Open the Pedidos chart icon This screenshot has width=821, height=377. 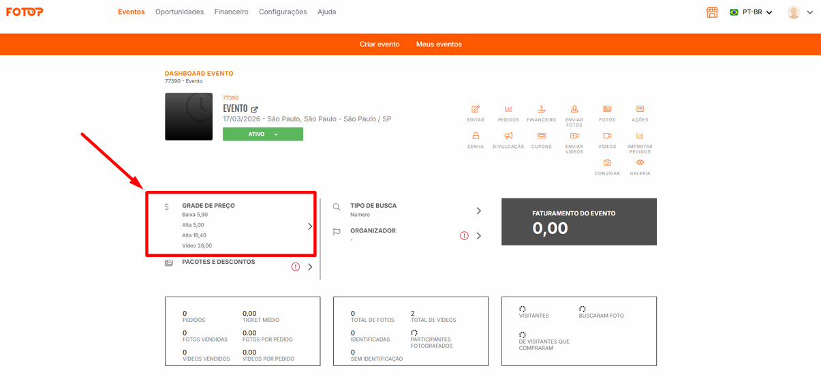[508, 110]
